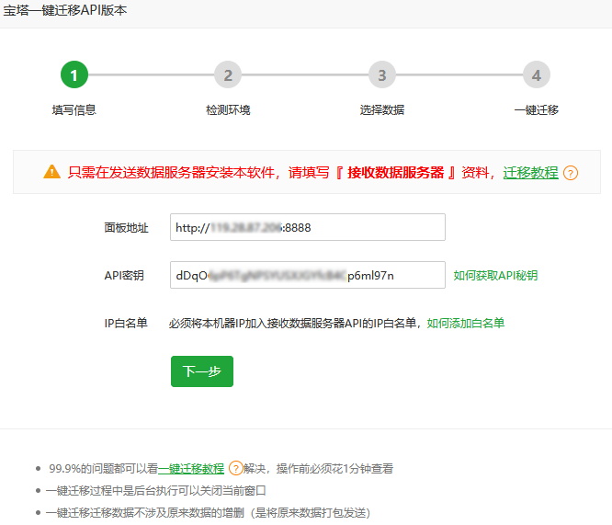This screenshot has height=525, width=612.
Task: Click the green step 1 circle
Action: pyautogui.click(x=74, y=75)
